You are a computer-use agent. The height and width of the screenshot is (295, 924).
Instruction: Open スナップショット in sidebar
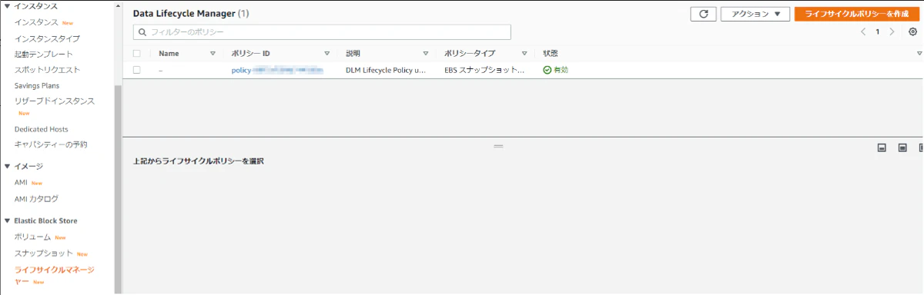click(44, 254)
